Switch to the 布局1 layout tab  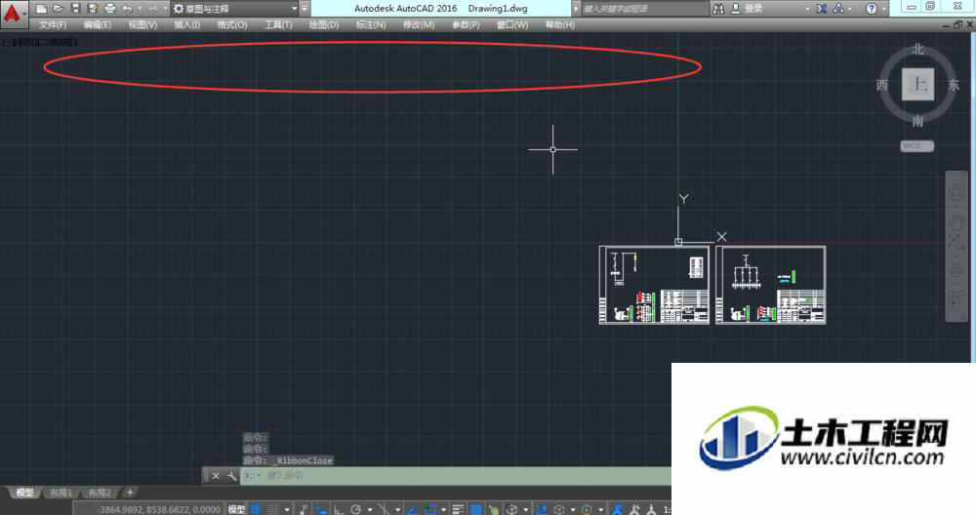[x=61, y=493]
